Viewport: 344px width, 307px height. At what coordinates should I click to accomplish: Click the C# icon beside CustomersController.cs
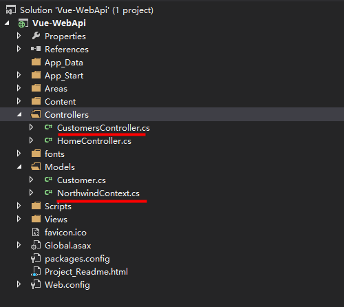[x=49, y=127]
